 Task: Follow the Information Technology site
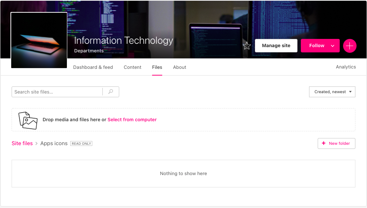pyautogui.click(x=316, y=46)
